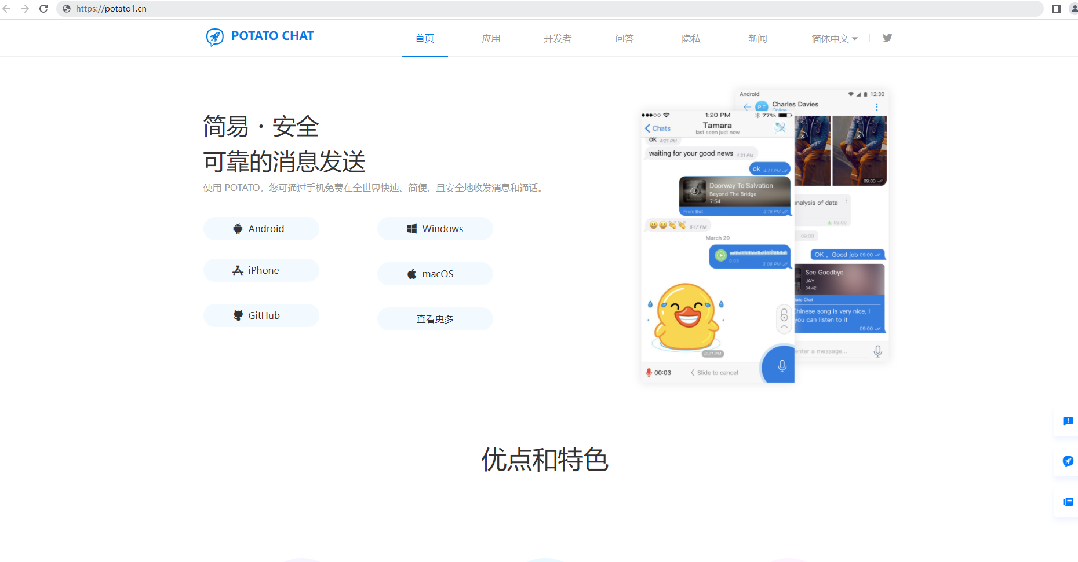Click 查看更多 to see more downloads
Viewport: 1078px width, 562px height.
[x=435, y=319]
